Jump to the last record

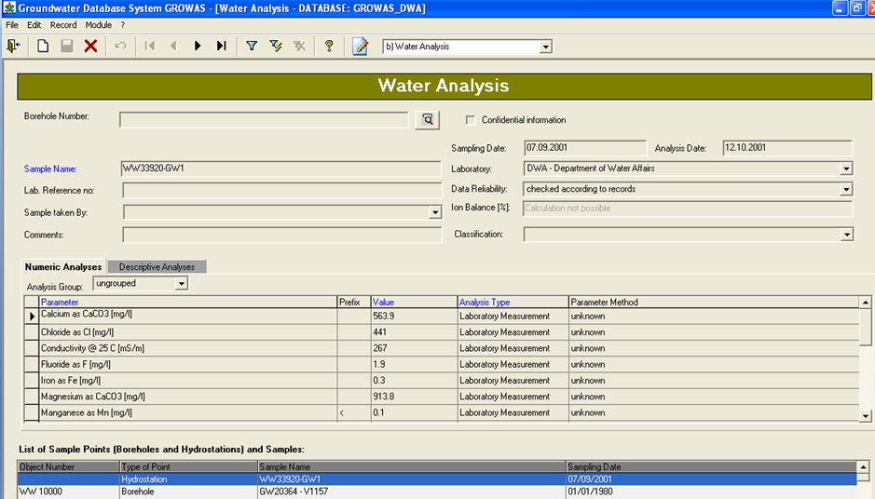[x=221, y=46]
